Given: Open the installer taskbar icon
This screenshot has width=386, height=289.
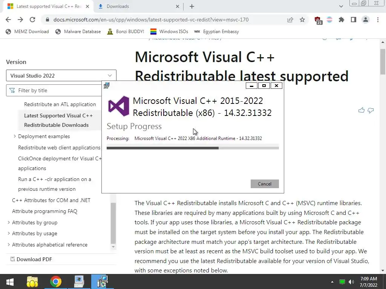Looking at the screenshot, I should (103, 281).
